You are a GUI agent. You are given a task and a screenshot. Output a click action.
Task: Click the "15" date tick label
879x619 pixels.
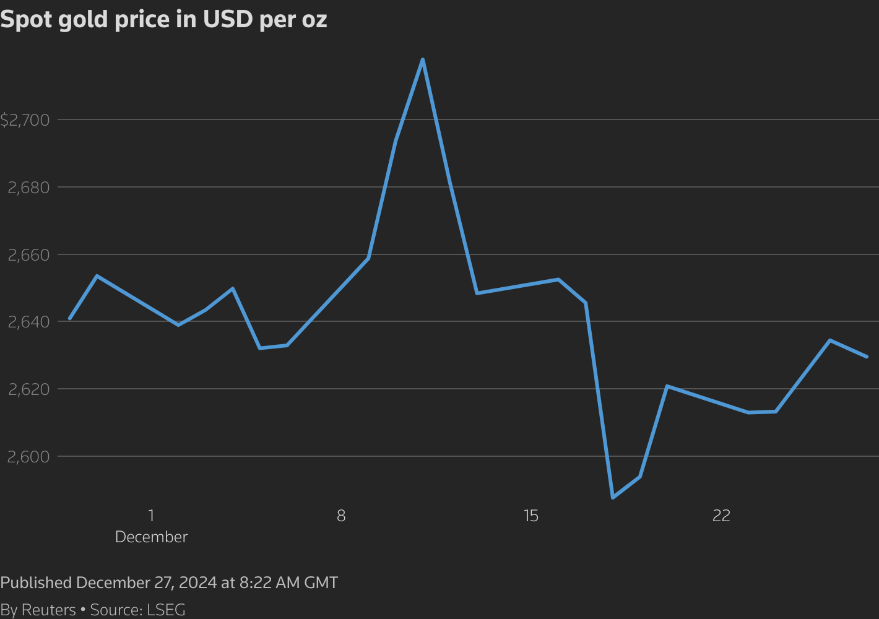click(531, 516)
